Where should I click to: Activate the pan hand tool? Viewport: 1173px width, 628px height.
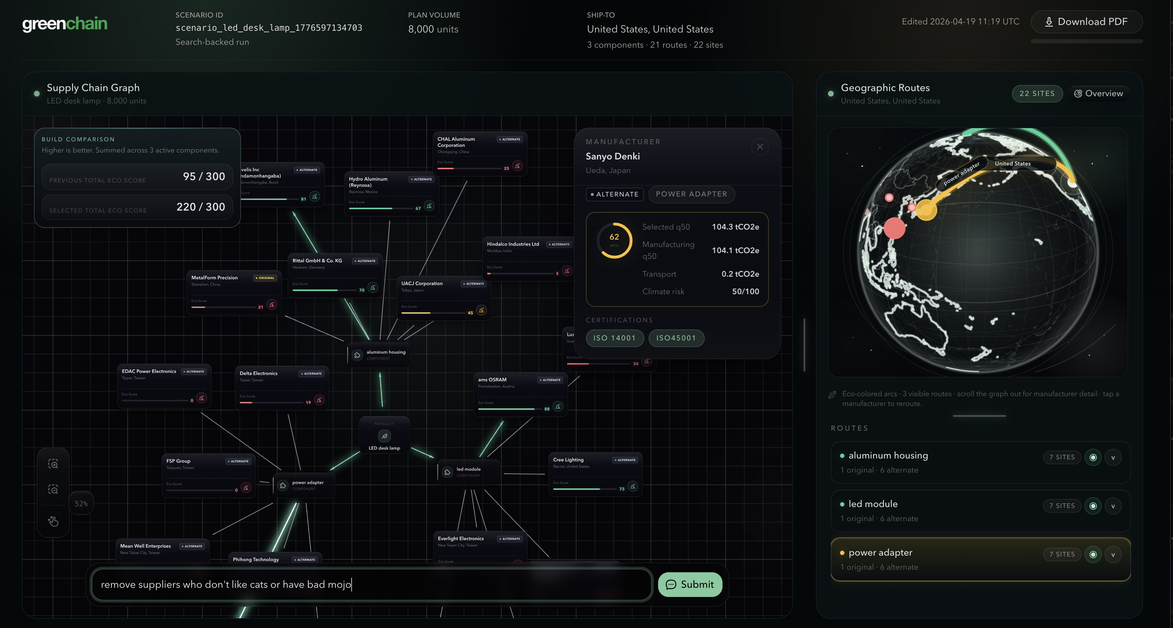click(53, 521)
